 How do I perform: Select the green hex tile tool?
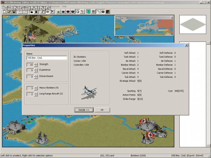point(59,12)
